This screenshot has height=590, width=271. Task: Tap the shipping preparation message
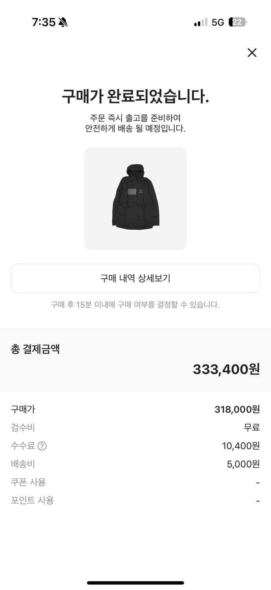coord(135,122)
